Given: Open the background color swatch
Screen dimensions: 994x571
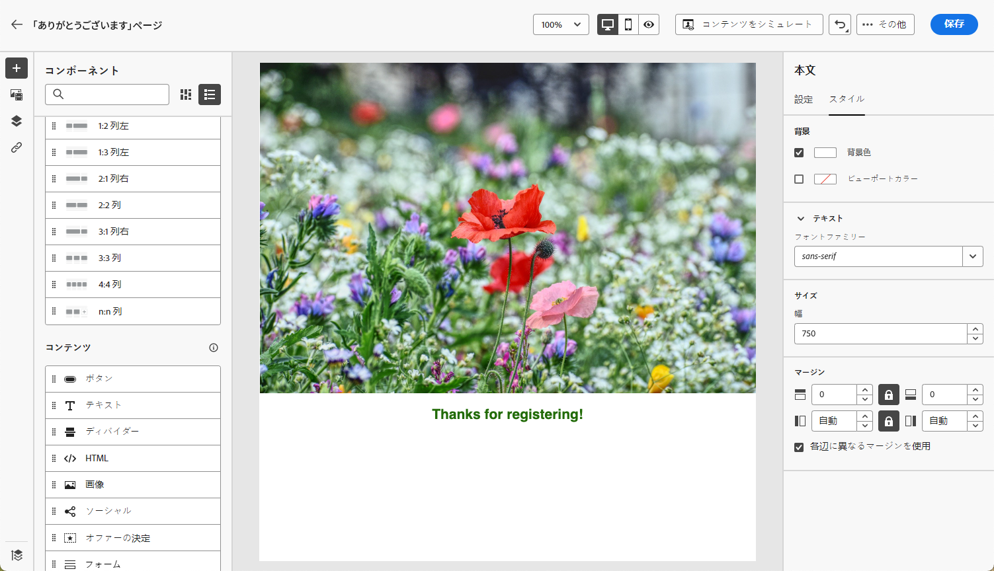Looking at the screenshot, I should [x=825, y=153].
